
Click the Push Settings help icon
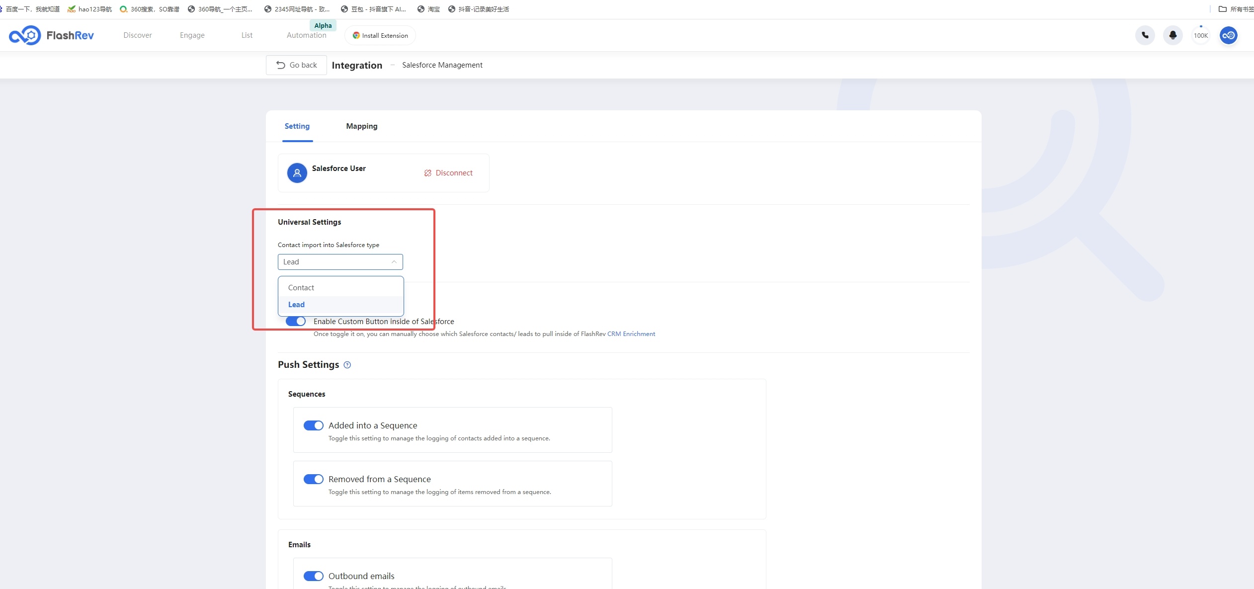[347, 365]
